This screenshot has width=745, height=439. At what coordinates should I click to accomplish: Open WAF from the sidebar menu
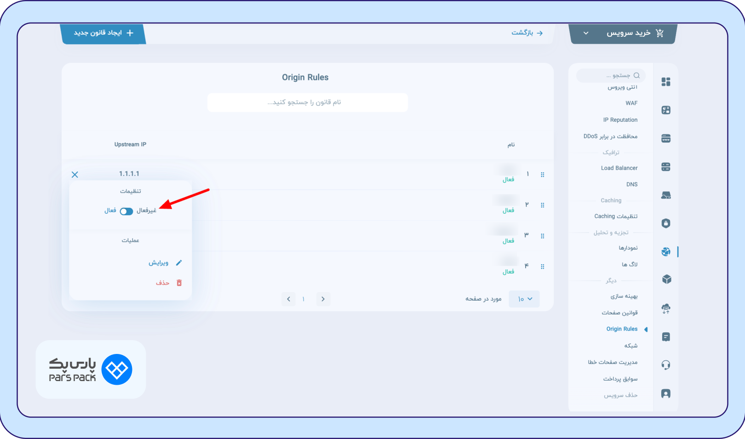click(x=631, y=103)
